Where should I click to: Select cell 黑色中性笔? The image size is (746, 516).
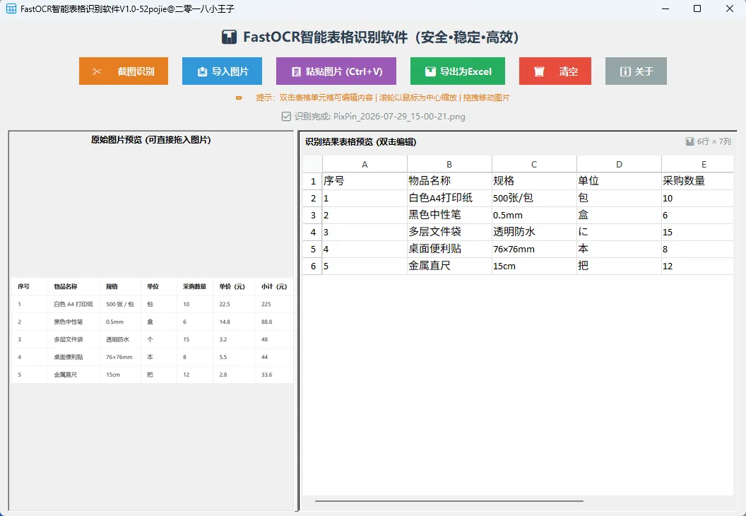click(x=449, y=215)
